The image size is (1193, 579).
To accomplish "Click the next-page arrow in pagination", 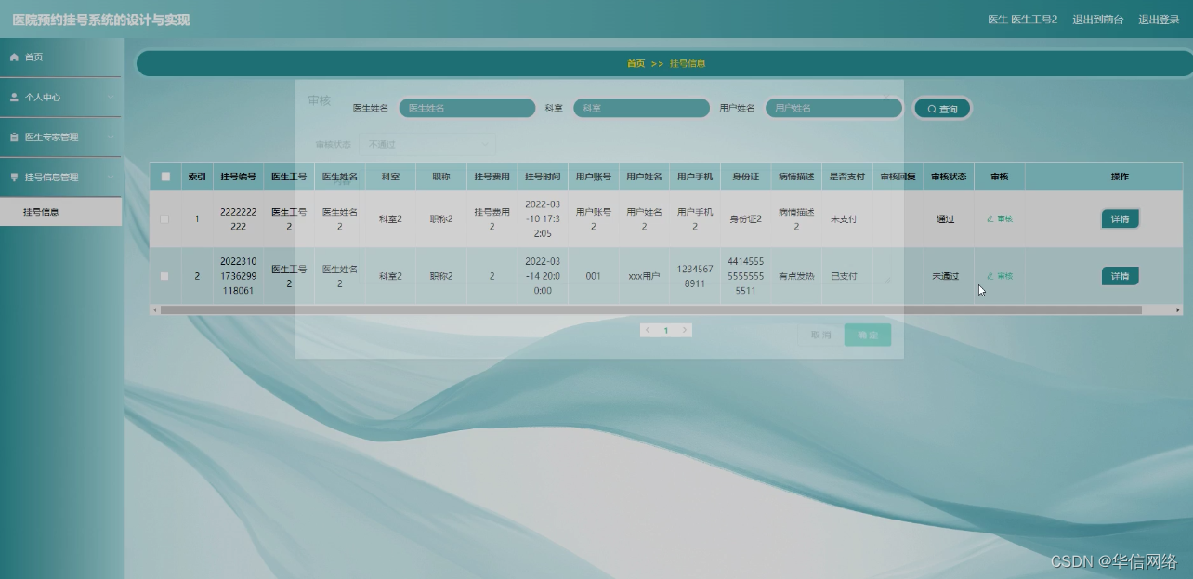I will [686, 330].
